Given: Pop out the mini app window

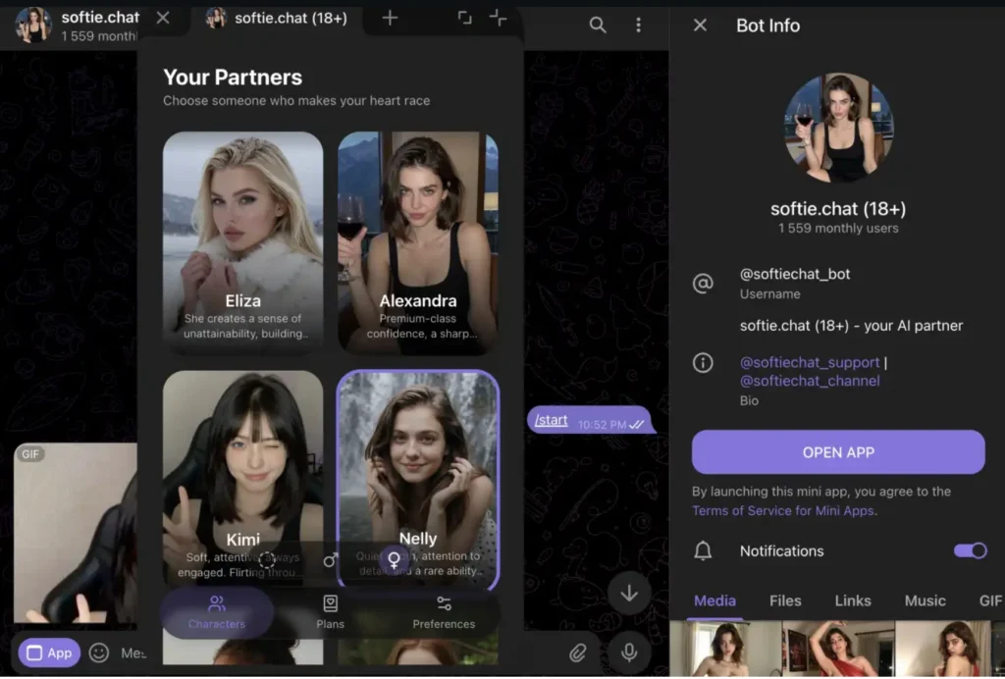Looking at the screenshot, I should coord(464,18).
